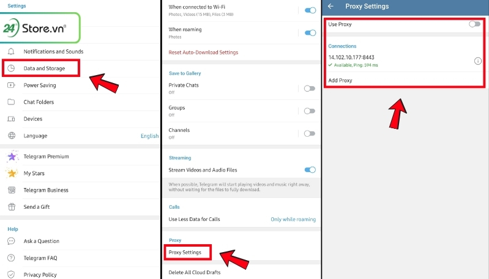Turn on the Use Proxy switch
489x279 pixels.
coord(475,24)
